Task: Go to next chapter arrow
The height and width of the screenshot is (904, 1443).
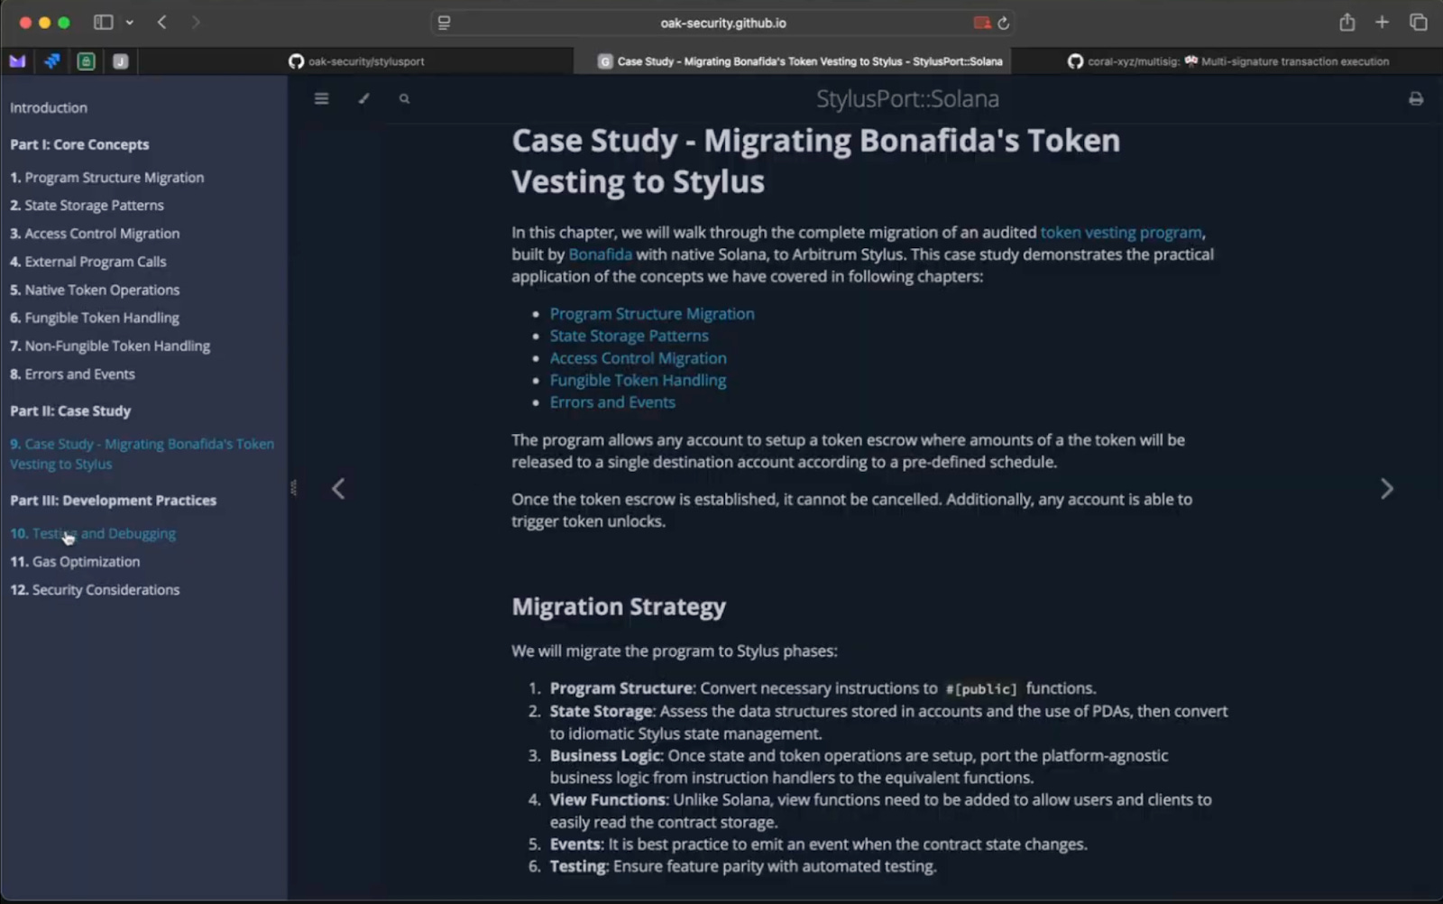Action: point(1387,489)
